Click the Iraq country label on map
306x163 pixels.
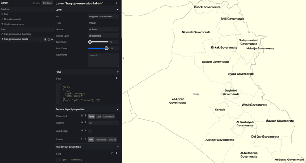point(196,94)
